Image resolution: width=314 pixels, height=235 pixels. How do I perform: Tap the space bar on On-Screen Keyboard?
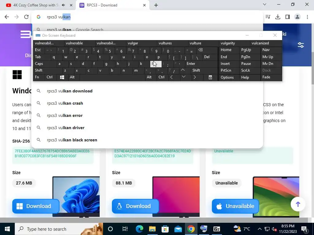click(113, 77)
